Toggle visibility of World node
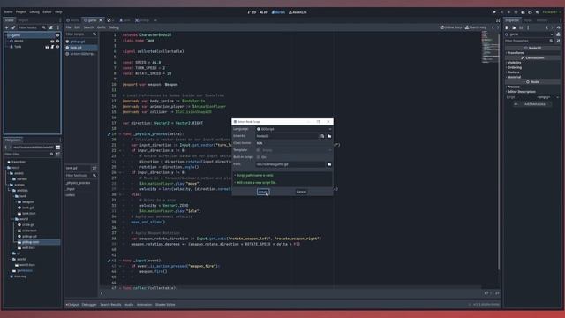Screen dimensions: 565x318 point(57,42)
